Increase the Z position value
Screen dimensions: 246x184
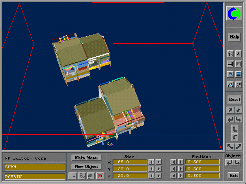pos(180,176)
